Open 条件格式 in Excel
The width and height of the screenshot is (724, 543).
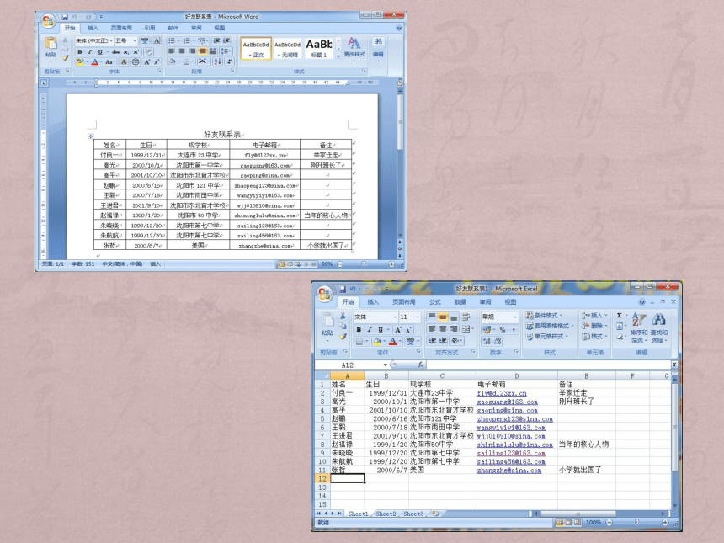coord(545,316)
